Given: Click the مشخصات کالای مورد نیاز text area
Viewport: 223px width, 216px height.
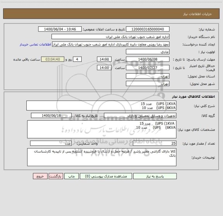Looking at the screenshot, I should 102,130.
